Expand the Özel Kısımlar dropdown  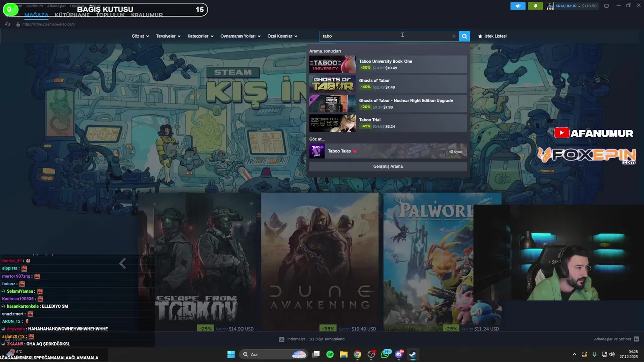tap(282, 36)
